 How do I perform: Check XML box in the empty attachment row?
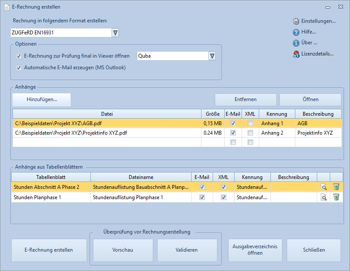click(250, 142)
